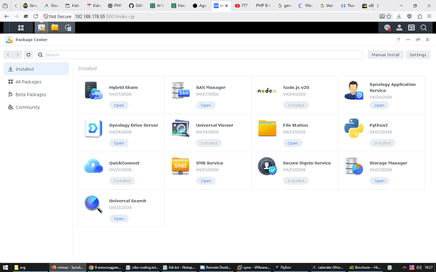The height and width of the screenshot is (272, 436).
Task: Click the browser address bar URL
Action: (104, 16)
